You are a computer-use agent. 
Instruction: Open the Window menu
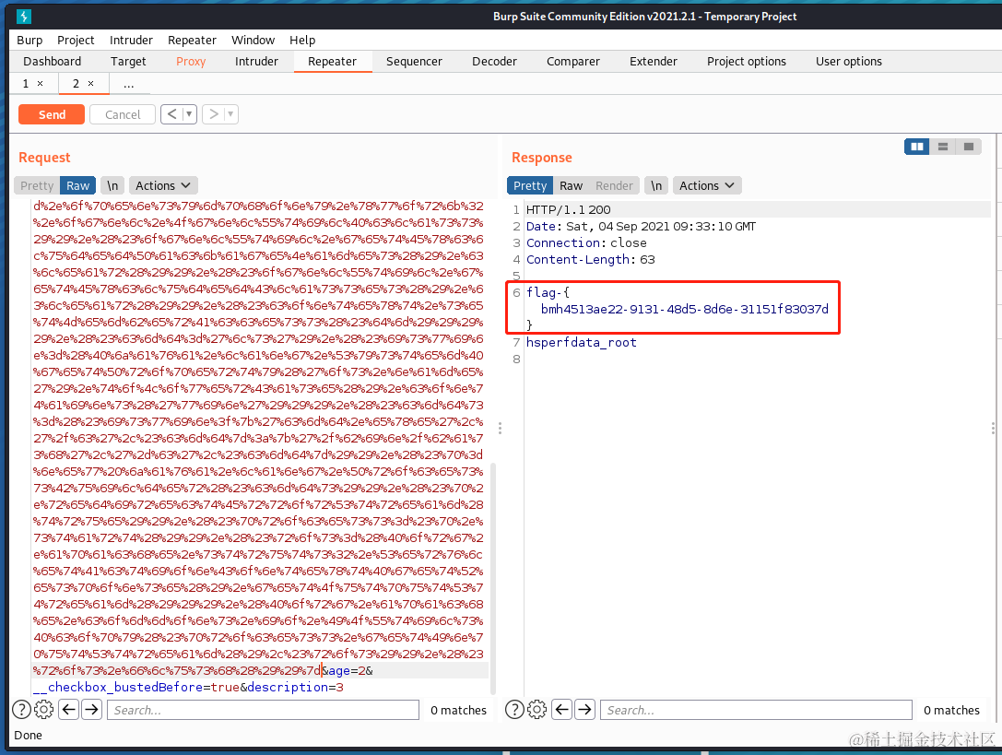[253, 41]
